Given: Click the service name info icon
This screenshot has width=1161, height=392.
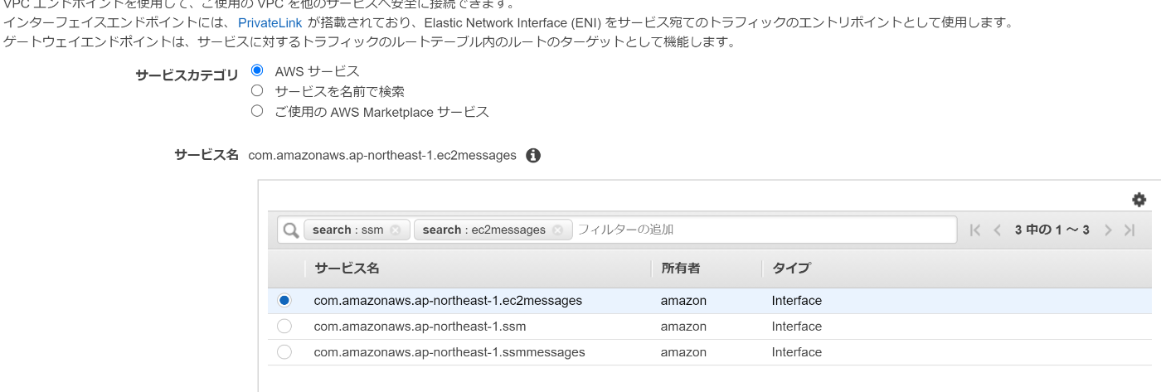Looking at the screenshot, I should 533,155.
